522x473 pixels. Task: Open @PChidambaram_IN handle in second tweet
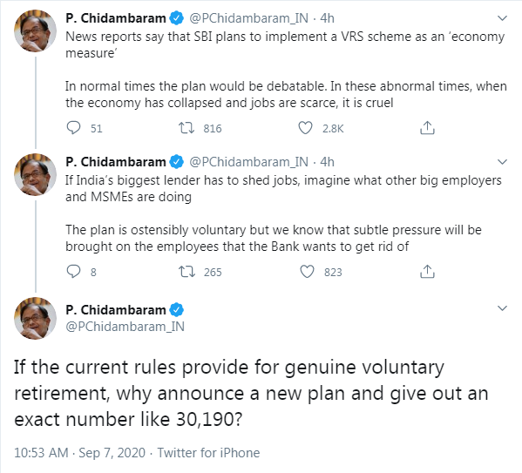tap(248, 162)
